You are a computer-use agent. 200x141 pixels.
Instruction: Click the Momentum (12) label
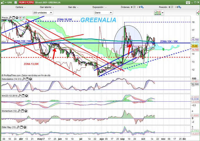coord(9,111)
